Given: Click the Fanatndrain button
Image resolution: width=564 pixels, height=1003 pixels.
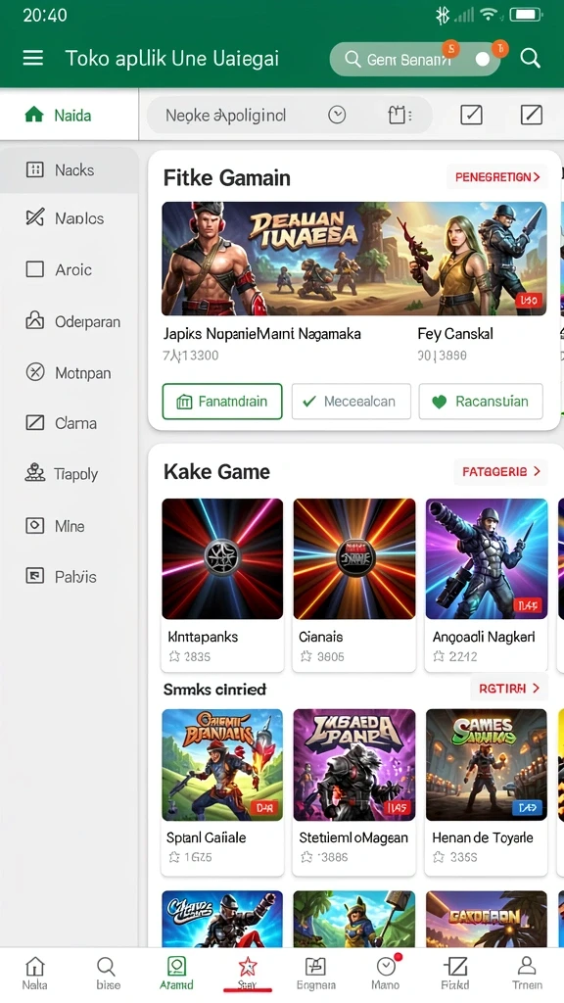Looking at the screenshot, I should pyautogui.click(x=222, y=402).
